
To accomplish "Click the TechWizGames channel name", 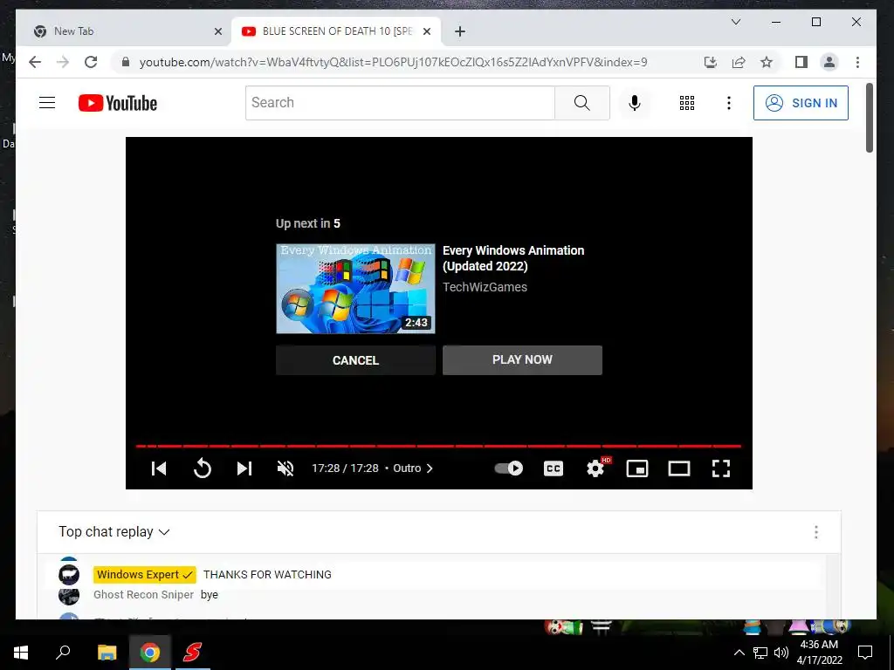I will 485,287.
